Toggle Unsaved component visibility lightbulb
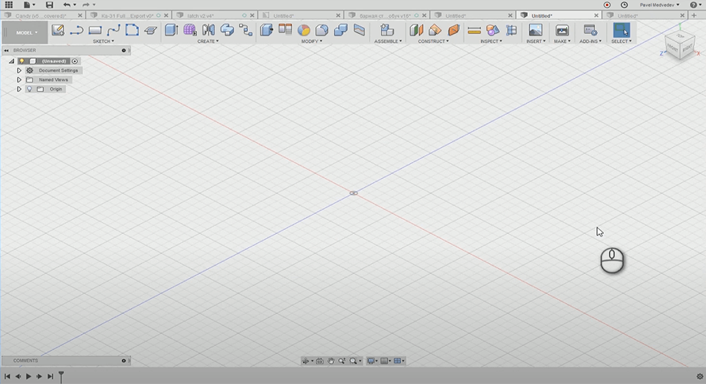This screenshot has height=384, width=706. (21, 61)
